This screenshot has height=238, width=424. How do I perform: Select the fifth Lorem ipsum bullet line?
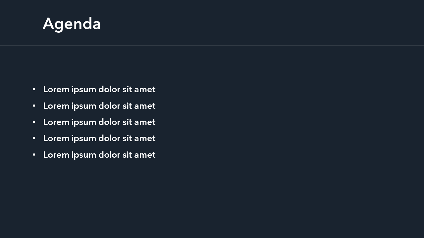click(99, 155)
